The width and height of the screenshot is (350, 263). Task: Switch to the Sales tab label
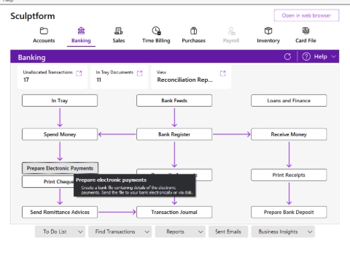tap(119, 41)
